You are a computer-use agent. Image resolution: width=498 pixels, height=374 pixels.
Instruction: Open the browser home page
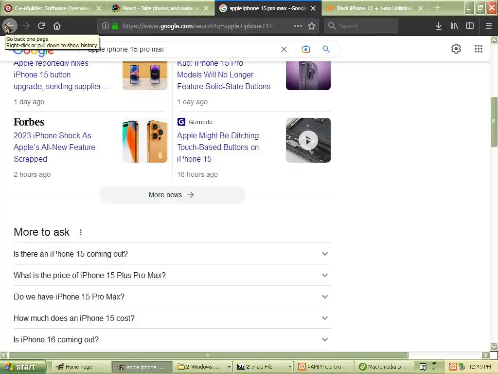(x=57, y=26)
